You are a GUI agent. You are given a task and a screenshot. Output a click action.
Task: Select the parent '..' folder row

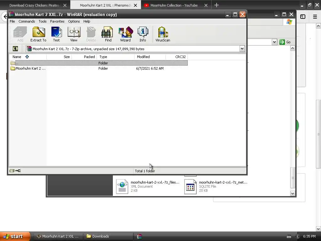99,63
